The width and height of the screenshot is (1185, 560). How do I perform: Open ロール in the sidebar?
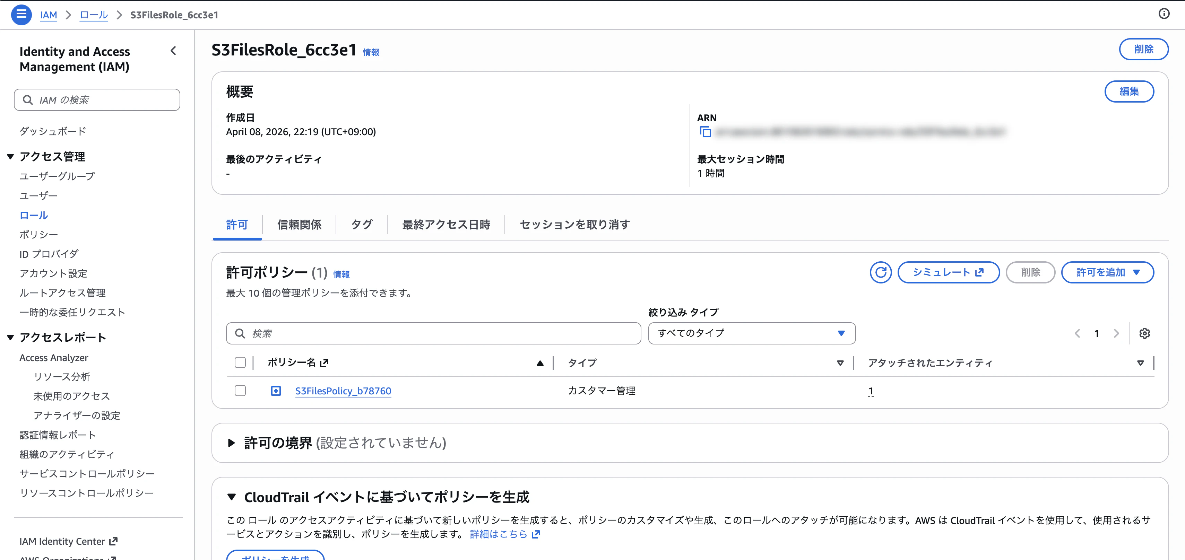point(34,215)
